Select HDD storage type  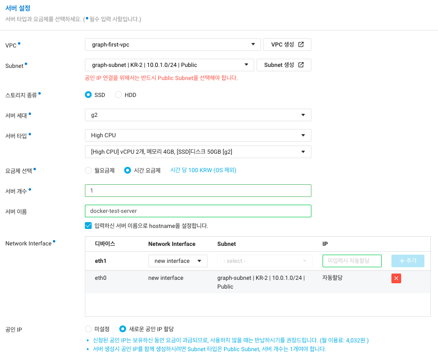[x=118, y=95]
